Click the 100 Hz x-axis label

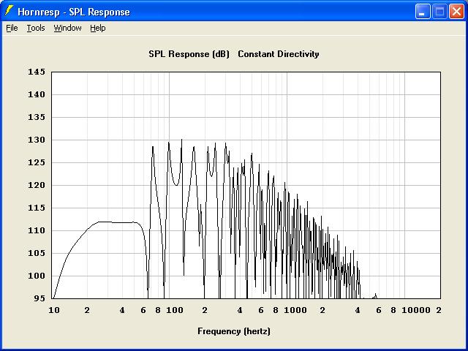click(x=175, y=310)
